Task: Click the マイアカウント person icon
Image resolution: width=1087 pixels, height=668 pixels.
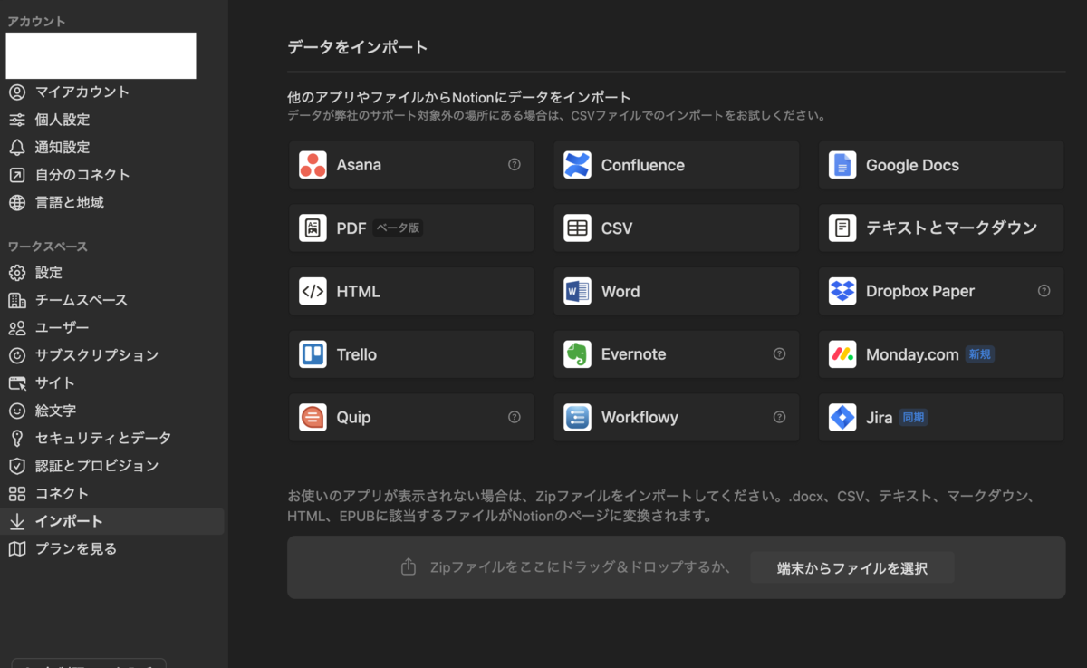Action: coord(17,92)
